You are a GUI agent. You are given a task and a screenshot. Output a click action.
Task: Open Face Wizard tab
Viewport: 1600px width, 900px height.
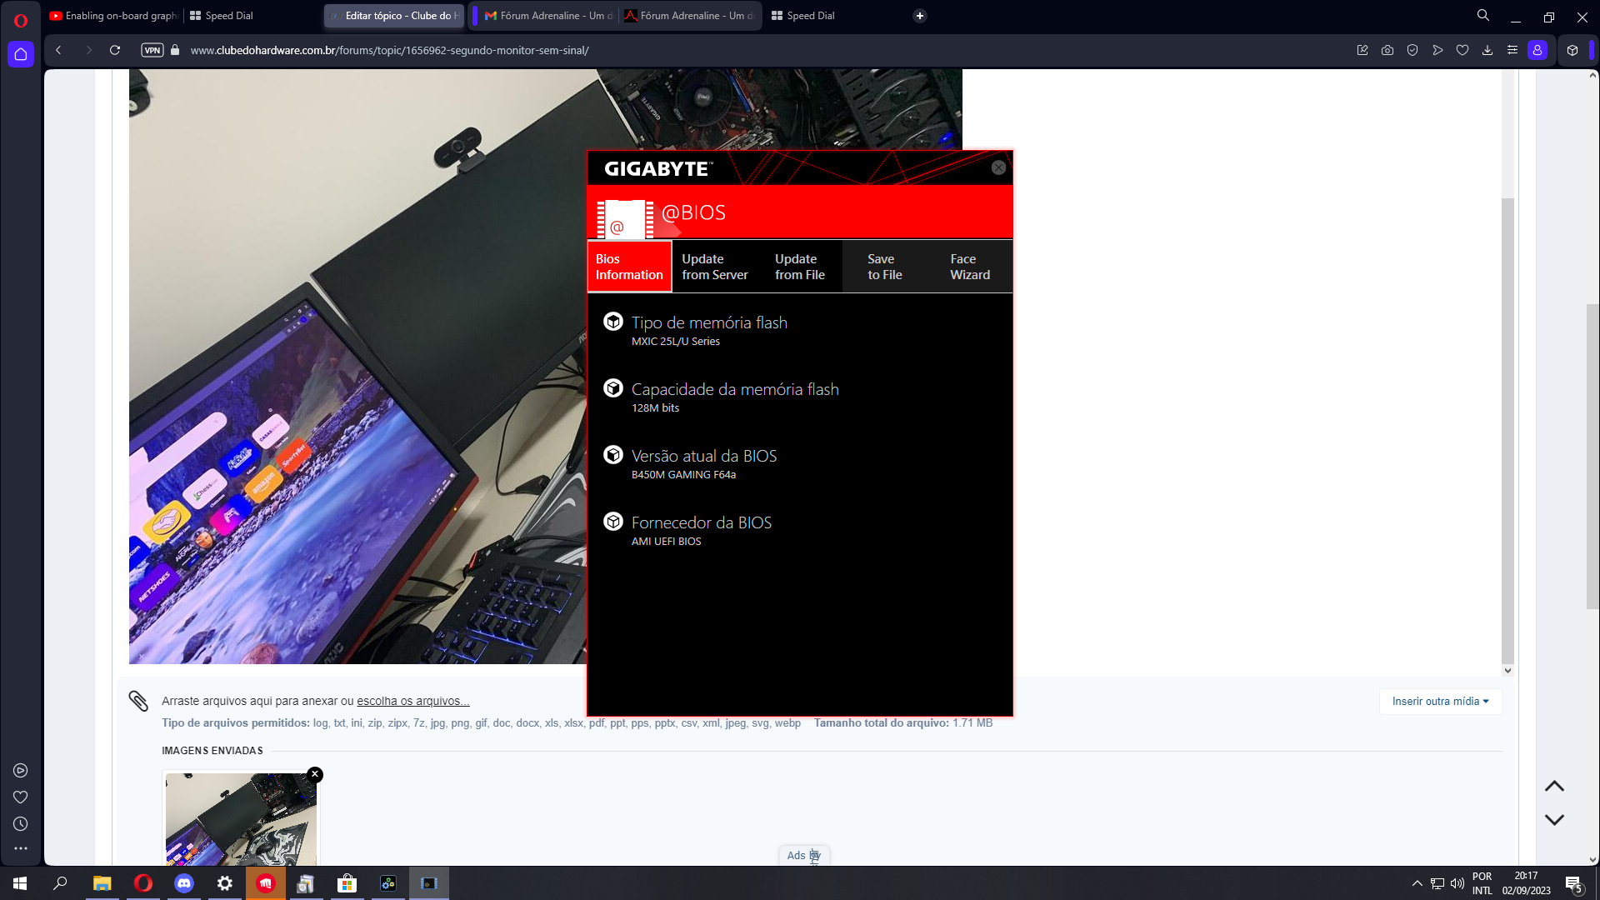click(970, 267)
